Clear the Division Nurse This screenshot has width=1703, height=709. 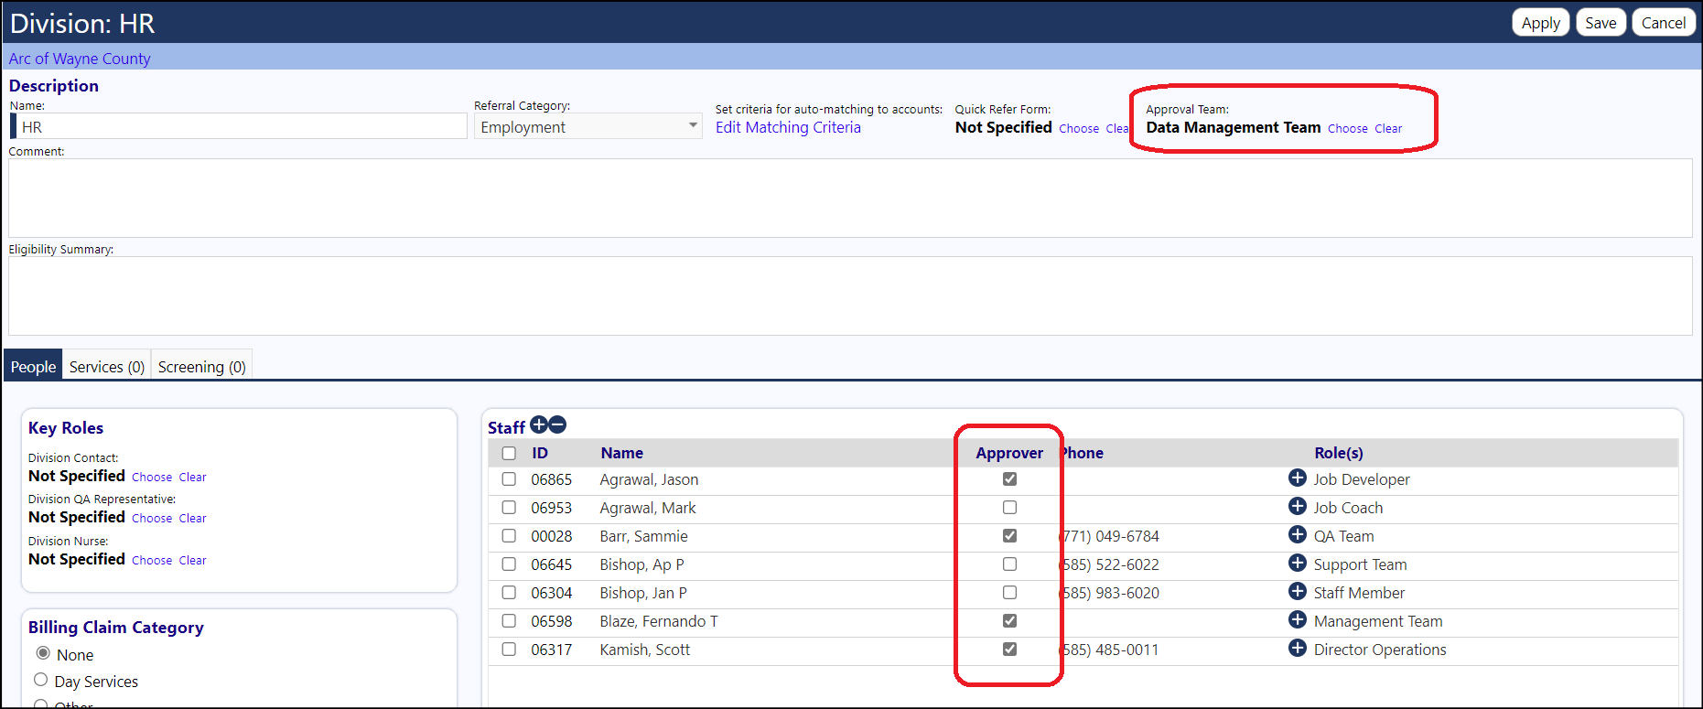192,561
